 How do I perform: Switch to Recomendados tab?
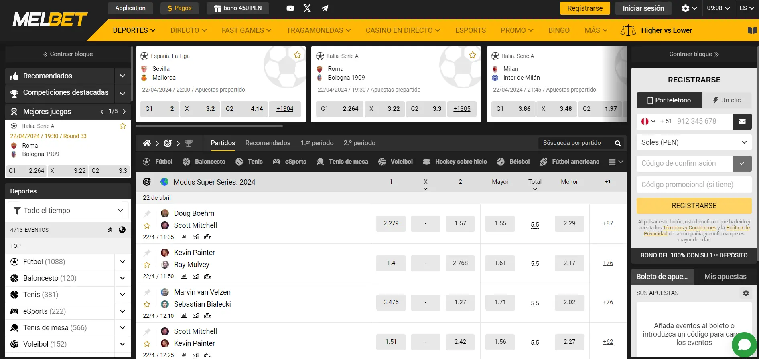[x=268, y=143]
